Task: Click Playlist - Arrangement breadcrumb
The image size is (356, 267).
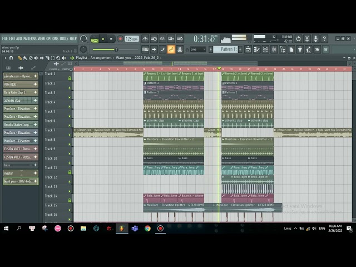Action: click(94, 58)
